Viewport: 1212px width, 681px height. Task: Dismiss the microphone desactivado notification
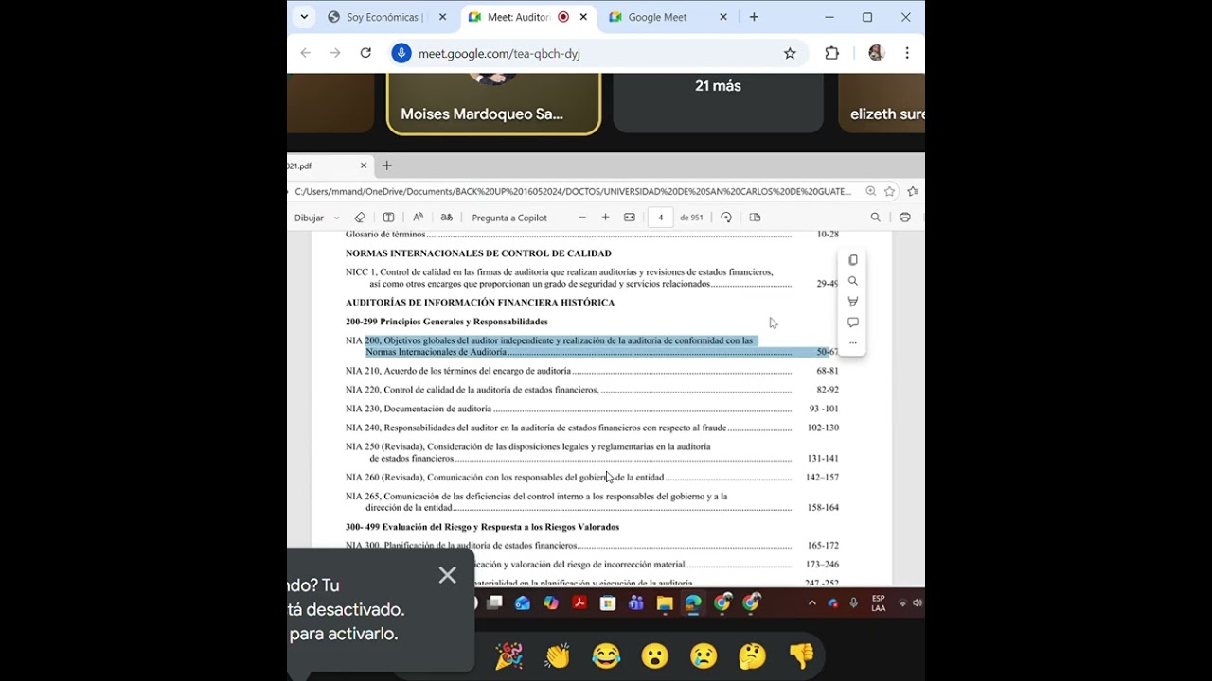point(448,575)
